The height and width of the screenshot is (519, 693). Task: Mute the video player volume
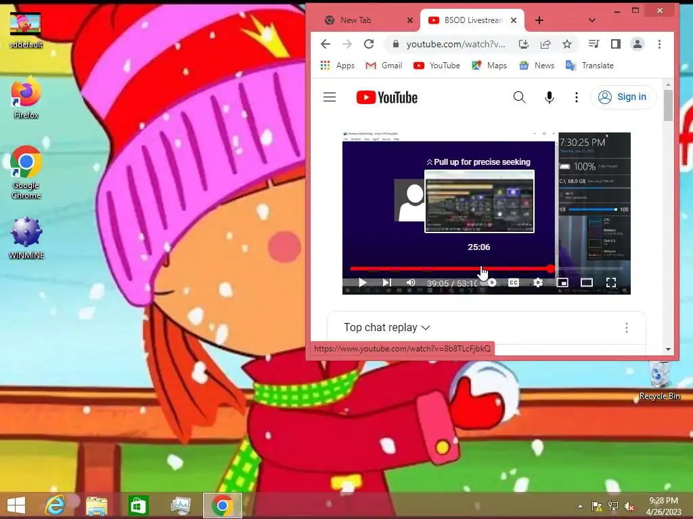tap(411, 282)
